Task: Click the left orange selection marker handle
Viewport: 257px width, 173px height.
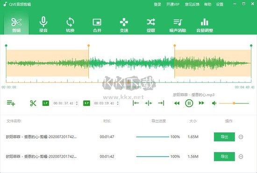Action: [x=88, y=45]
